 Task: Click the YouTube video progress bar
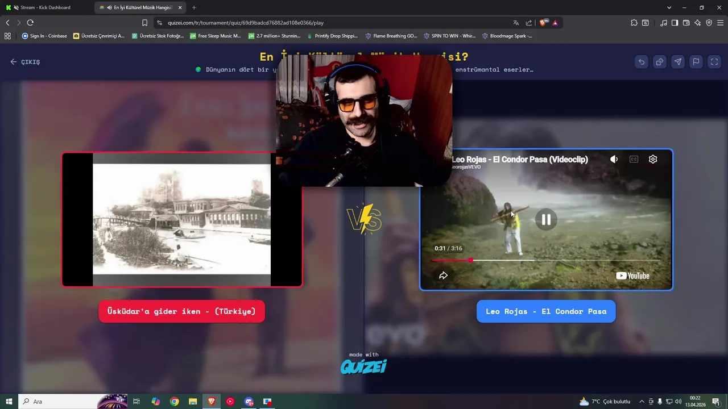[x=546, y=260]
